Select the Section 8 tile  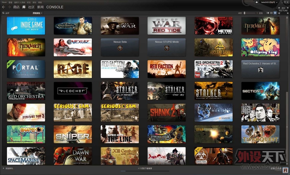pos(261,91)
